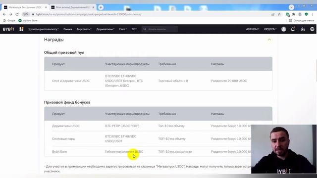Click the magnifier icon in Bybit search box

pos(145,29)
